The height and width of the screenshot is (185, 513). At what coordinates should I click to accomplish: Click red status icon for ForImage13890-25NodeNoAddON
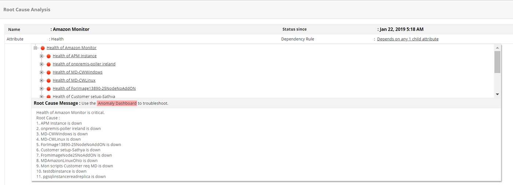pos(49,89)
